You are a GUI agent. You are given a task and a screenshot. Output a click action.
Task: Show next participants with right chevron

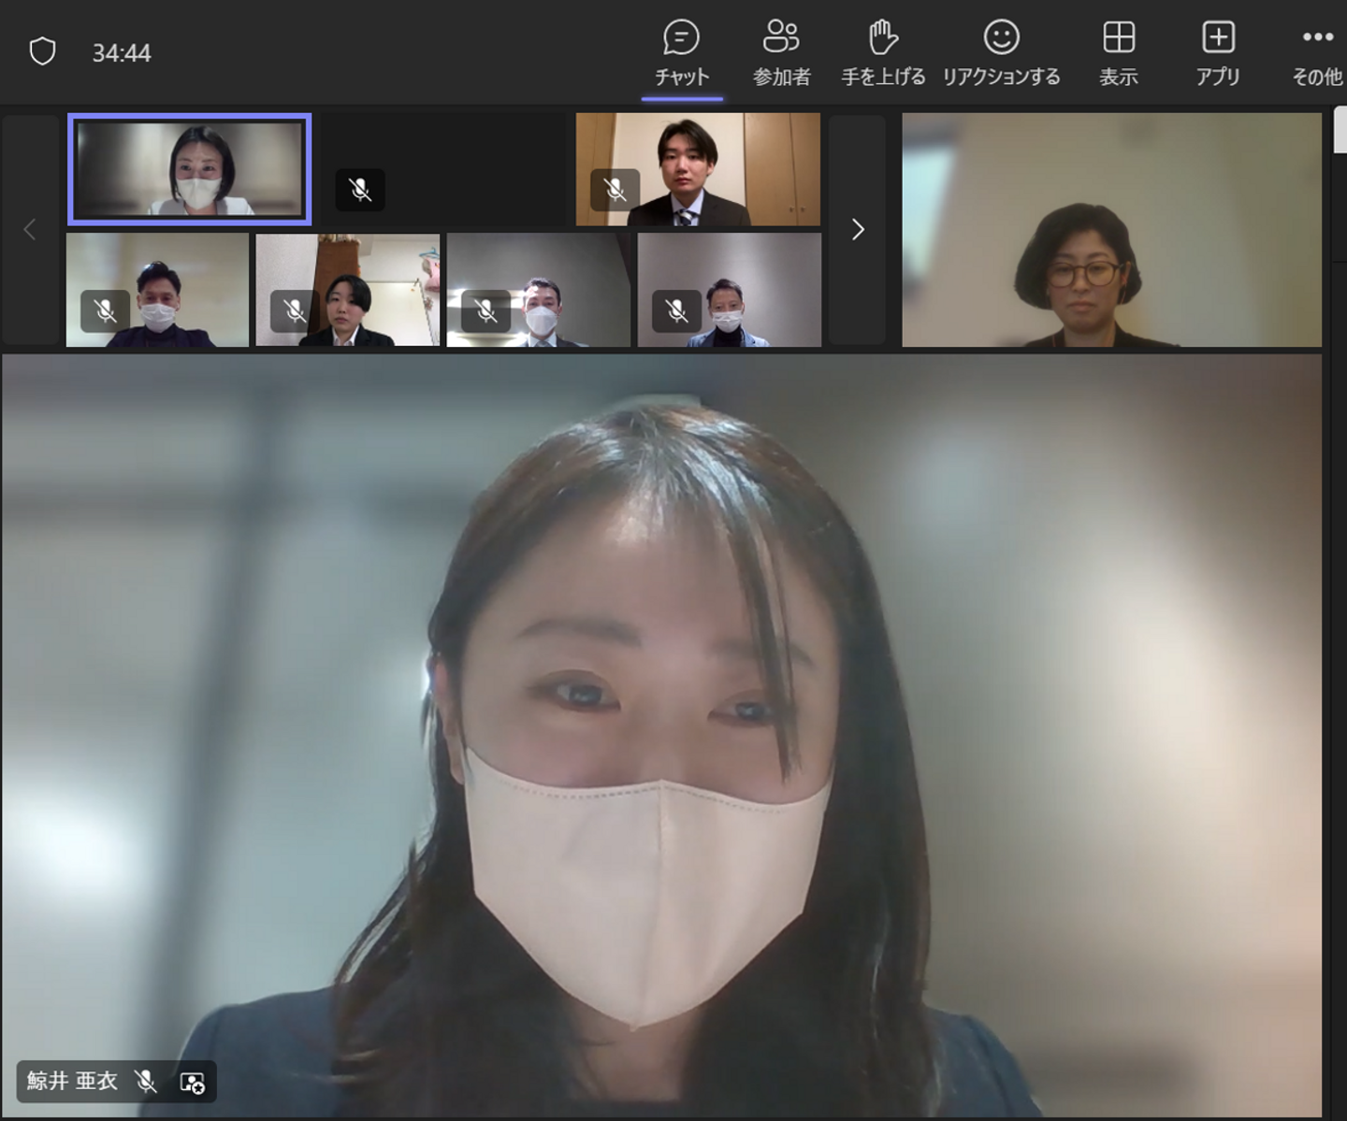point(857,230)
